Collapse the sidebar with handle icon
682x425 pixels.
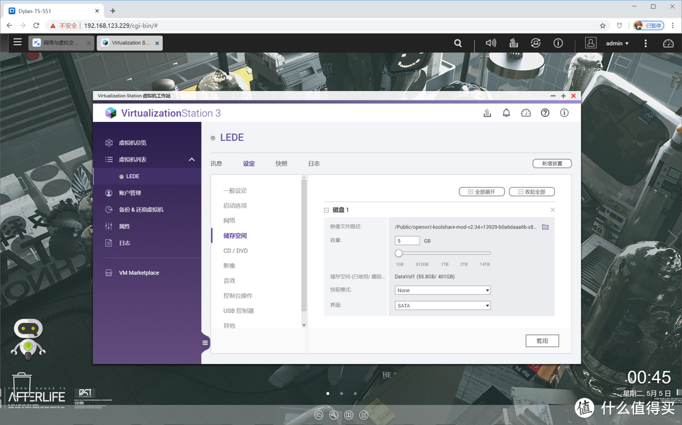point(205,343)
